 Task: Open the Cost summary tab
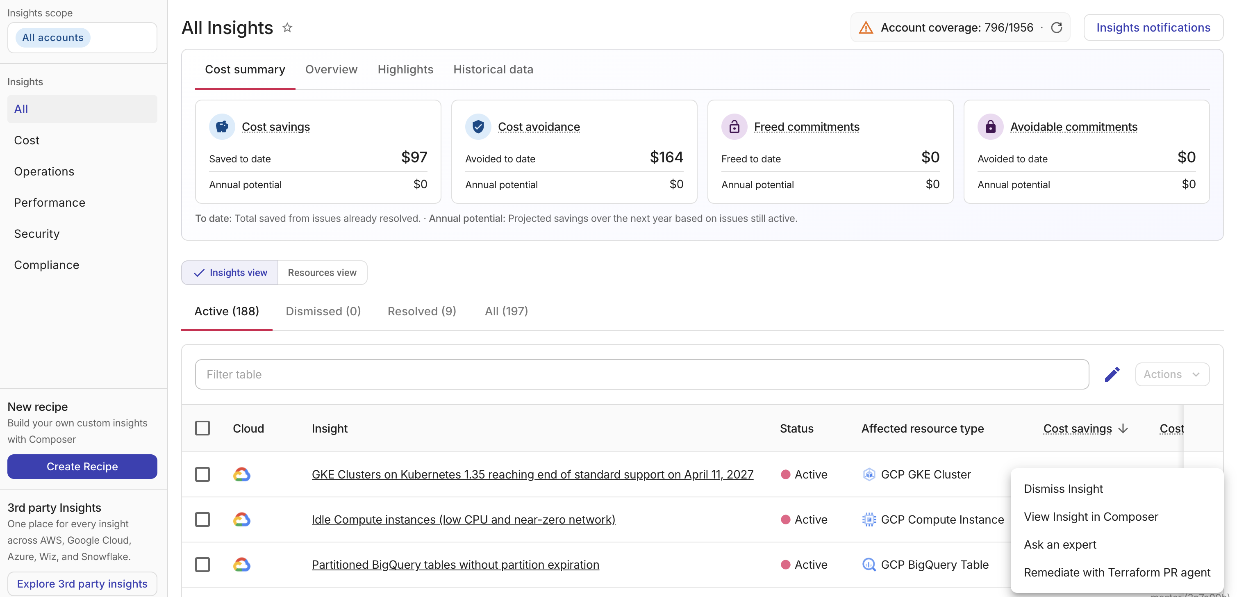(245, 70)
